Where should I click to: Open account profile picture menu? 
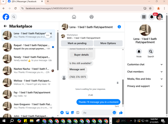point(160,17)
